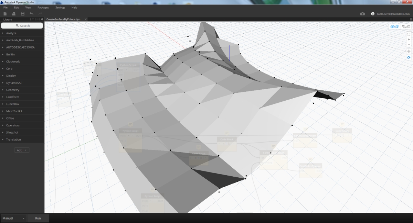Collapse the Library panel
Viewport: 413px width, 223px height.
[42, 20]
